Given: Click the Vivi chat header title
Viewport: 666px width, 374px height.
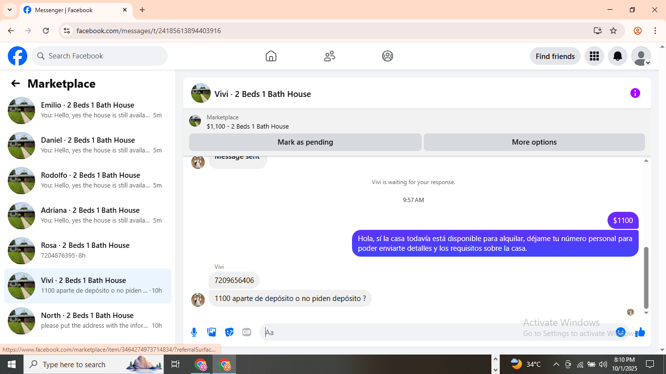Looking at the screenshot, I should coord(263,94).
